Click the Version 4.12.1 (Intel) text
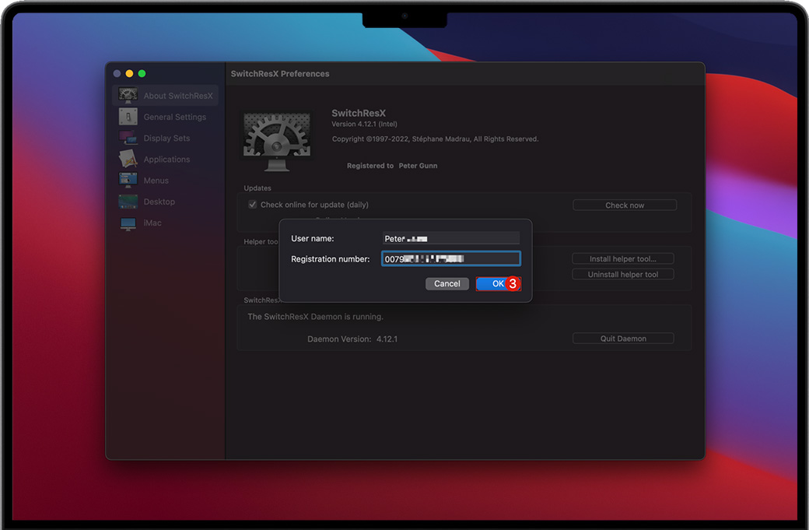 click(364, 124)
